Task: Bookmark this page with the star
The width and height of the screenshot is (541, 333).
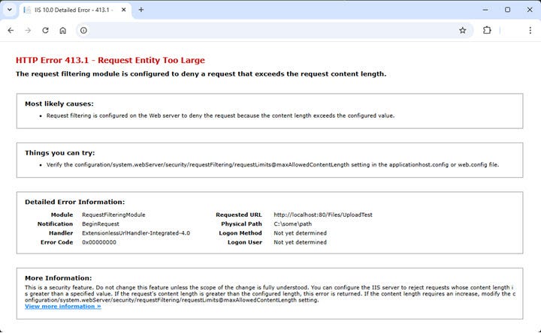Action: point(463,30)
